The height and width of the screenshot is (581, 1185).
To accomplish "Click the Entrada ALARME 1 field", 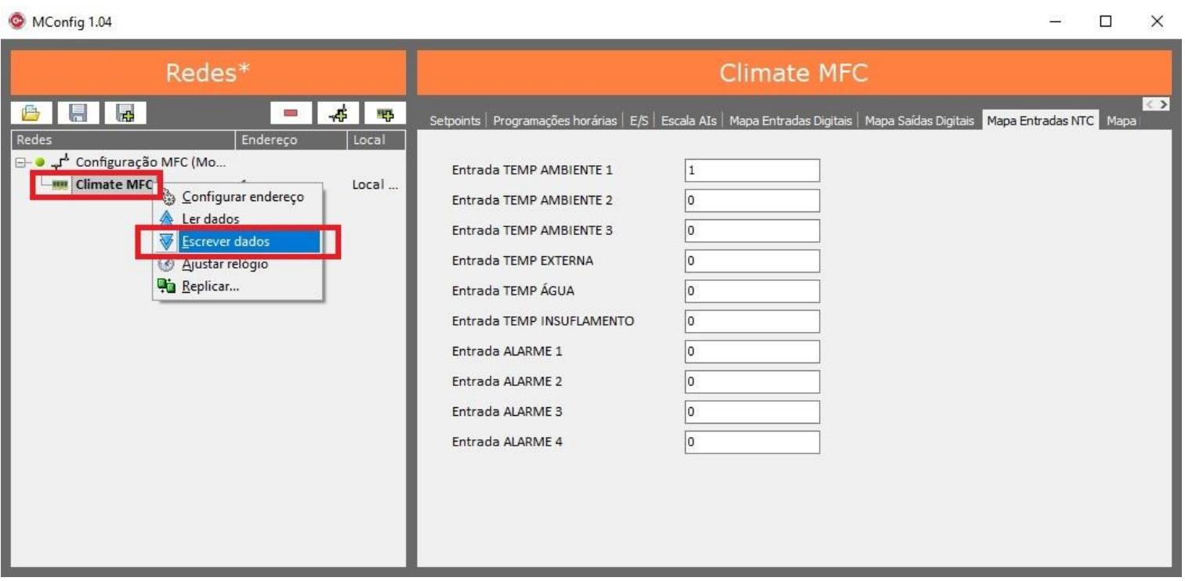I will 752,352.
